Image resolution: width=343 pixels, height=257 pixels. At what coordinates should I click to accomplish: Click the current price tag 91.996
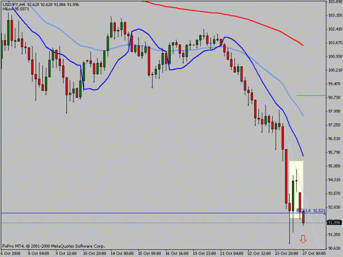coord(334,222)
